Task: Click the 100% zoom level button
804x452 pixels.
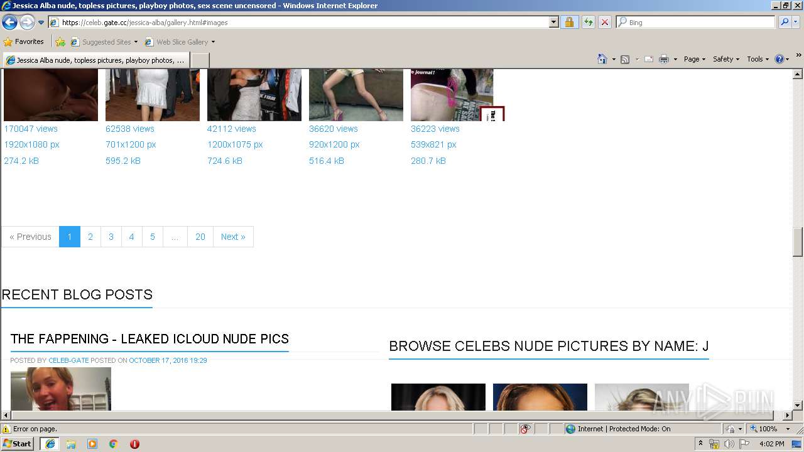Action: click(x=764, y=429)
